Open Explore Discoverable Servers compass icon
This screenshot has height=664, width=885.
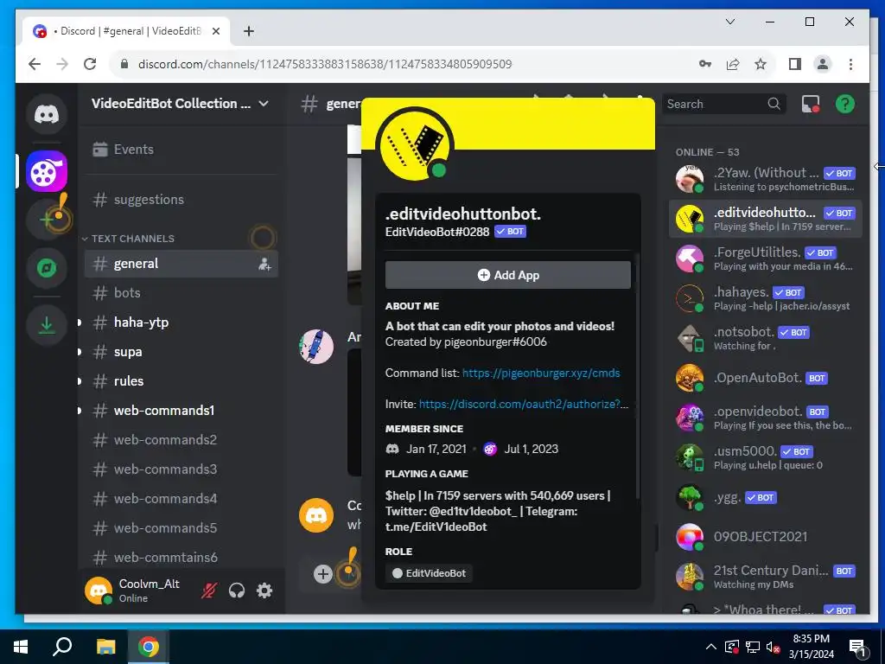pos(47,268)
